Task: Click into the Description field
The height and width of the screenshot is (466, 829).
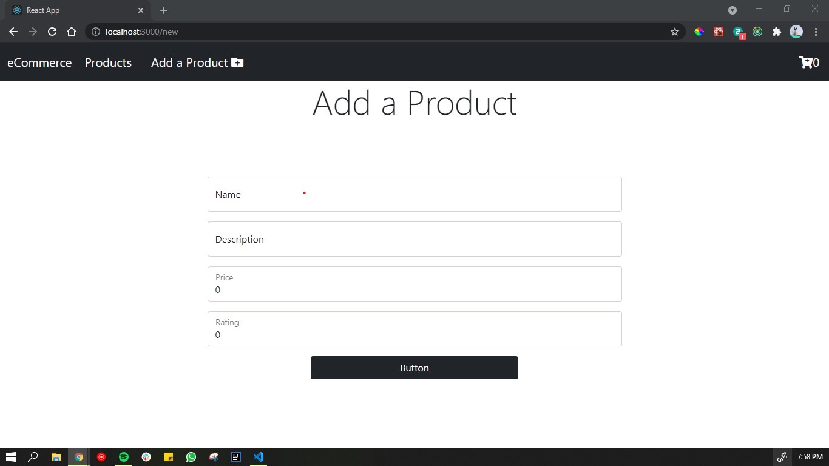Action: pyautogui.click(x=414, y=239)
